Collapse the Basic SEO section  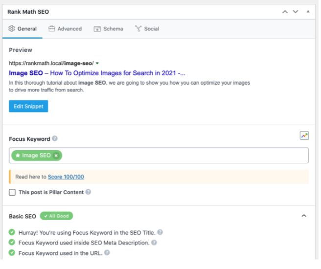pyautogui.click(x=304, y=216)
